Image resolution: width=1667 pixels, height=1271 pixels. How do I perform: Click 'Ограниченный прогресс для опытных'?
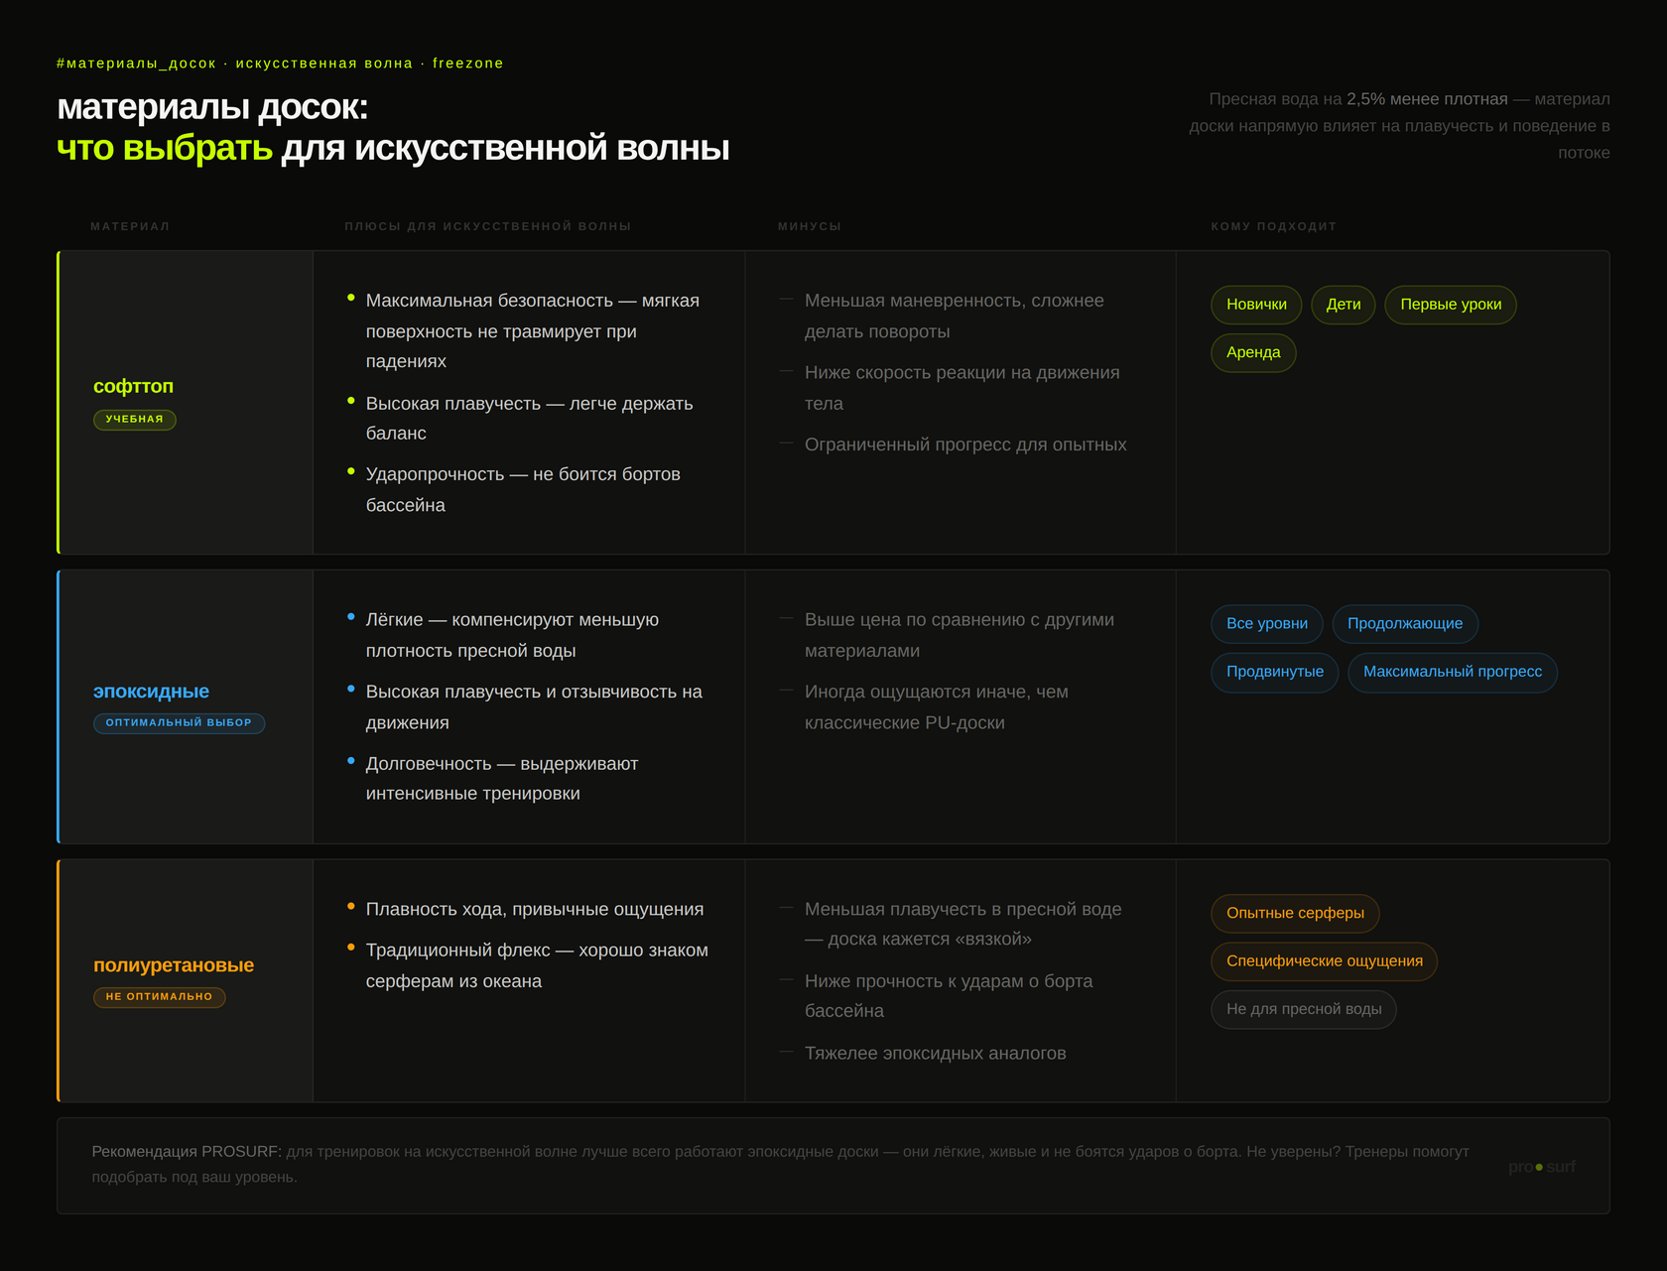[x=965, y=445]
